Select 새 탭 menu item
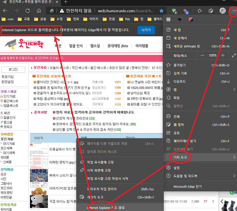The image size is (237, 211). tap(200, 30)
